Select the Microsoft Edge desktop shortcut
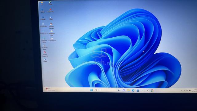 pyautogui.click(x=44, y=40)
